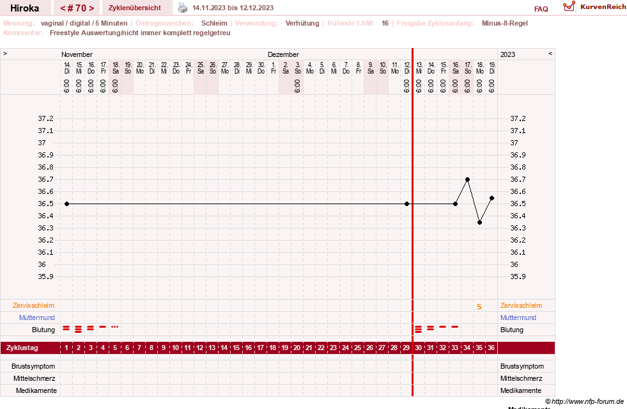Viewport: 627px width, 409px height.
Task: Click the left Mittelschmerz row label
Action: point(34,378)
